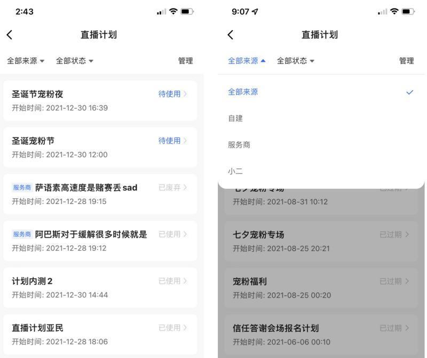Click start time 2021-12-30 16:39
The height and width of the screenshot is (358, 427).
click(x=60, y=108)
